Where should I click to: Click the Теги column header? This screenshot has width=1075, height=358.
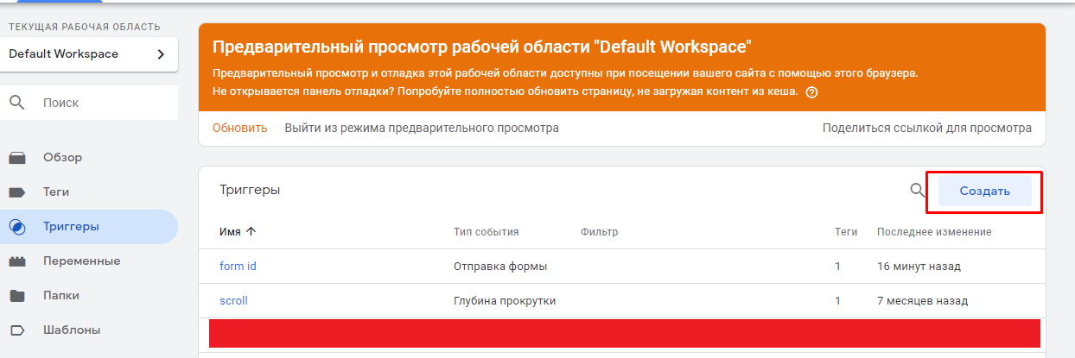tap(846, 232)
